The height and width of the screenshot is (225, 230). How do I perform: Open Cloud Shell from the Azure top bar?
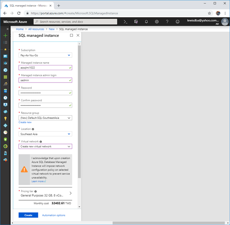(x=125, y=22)
